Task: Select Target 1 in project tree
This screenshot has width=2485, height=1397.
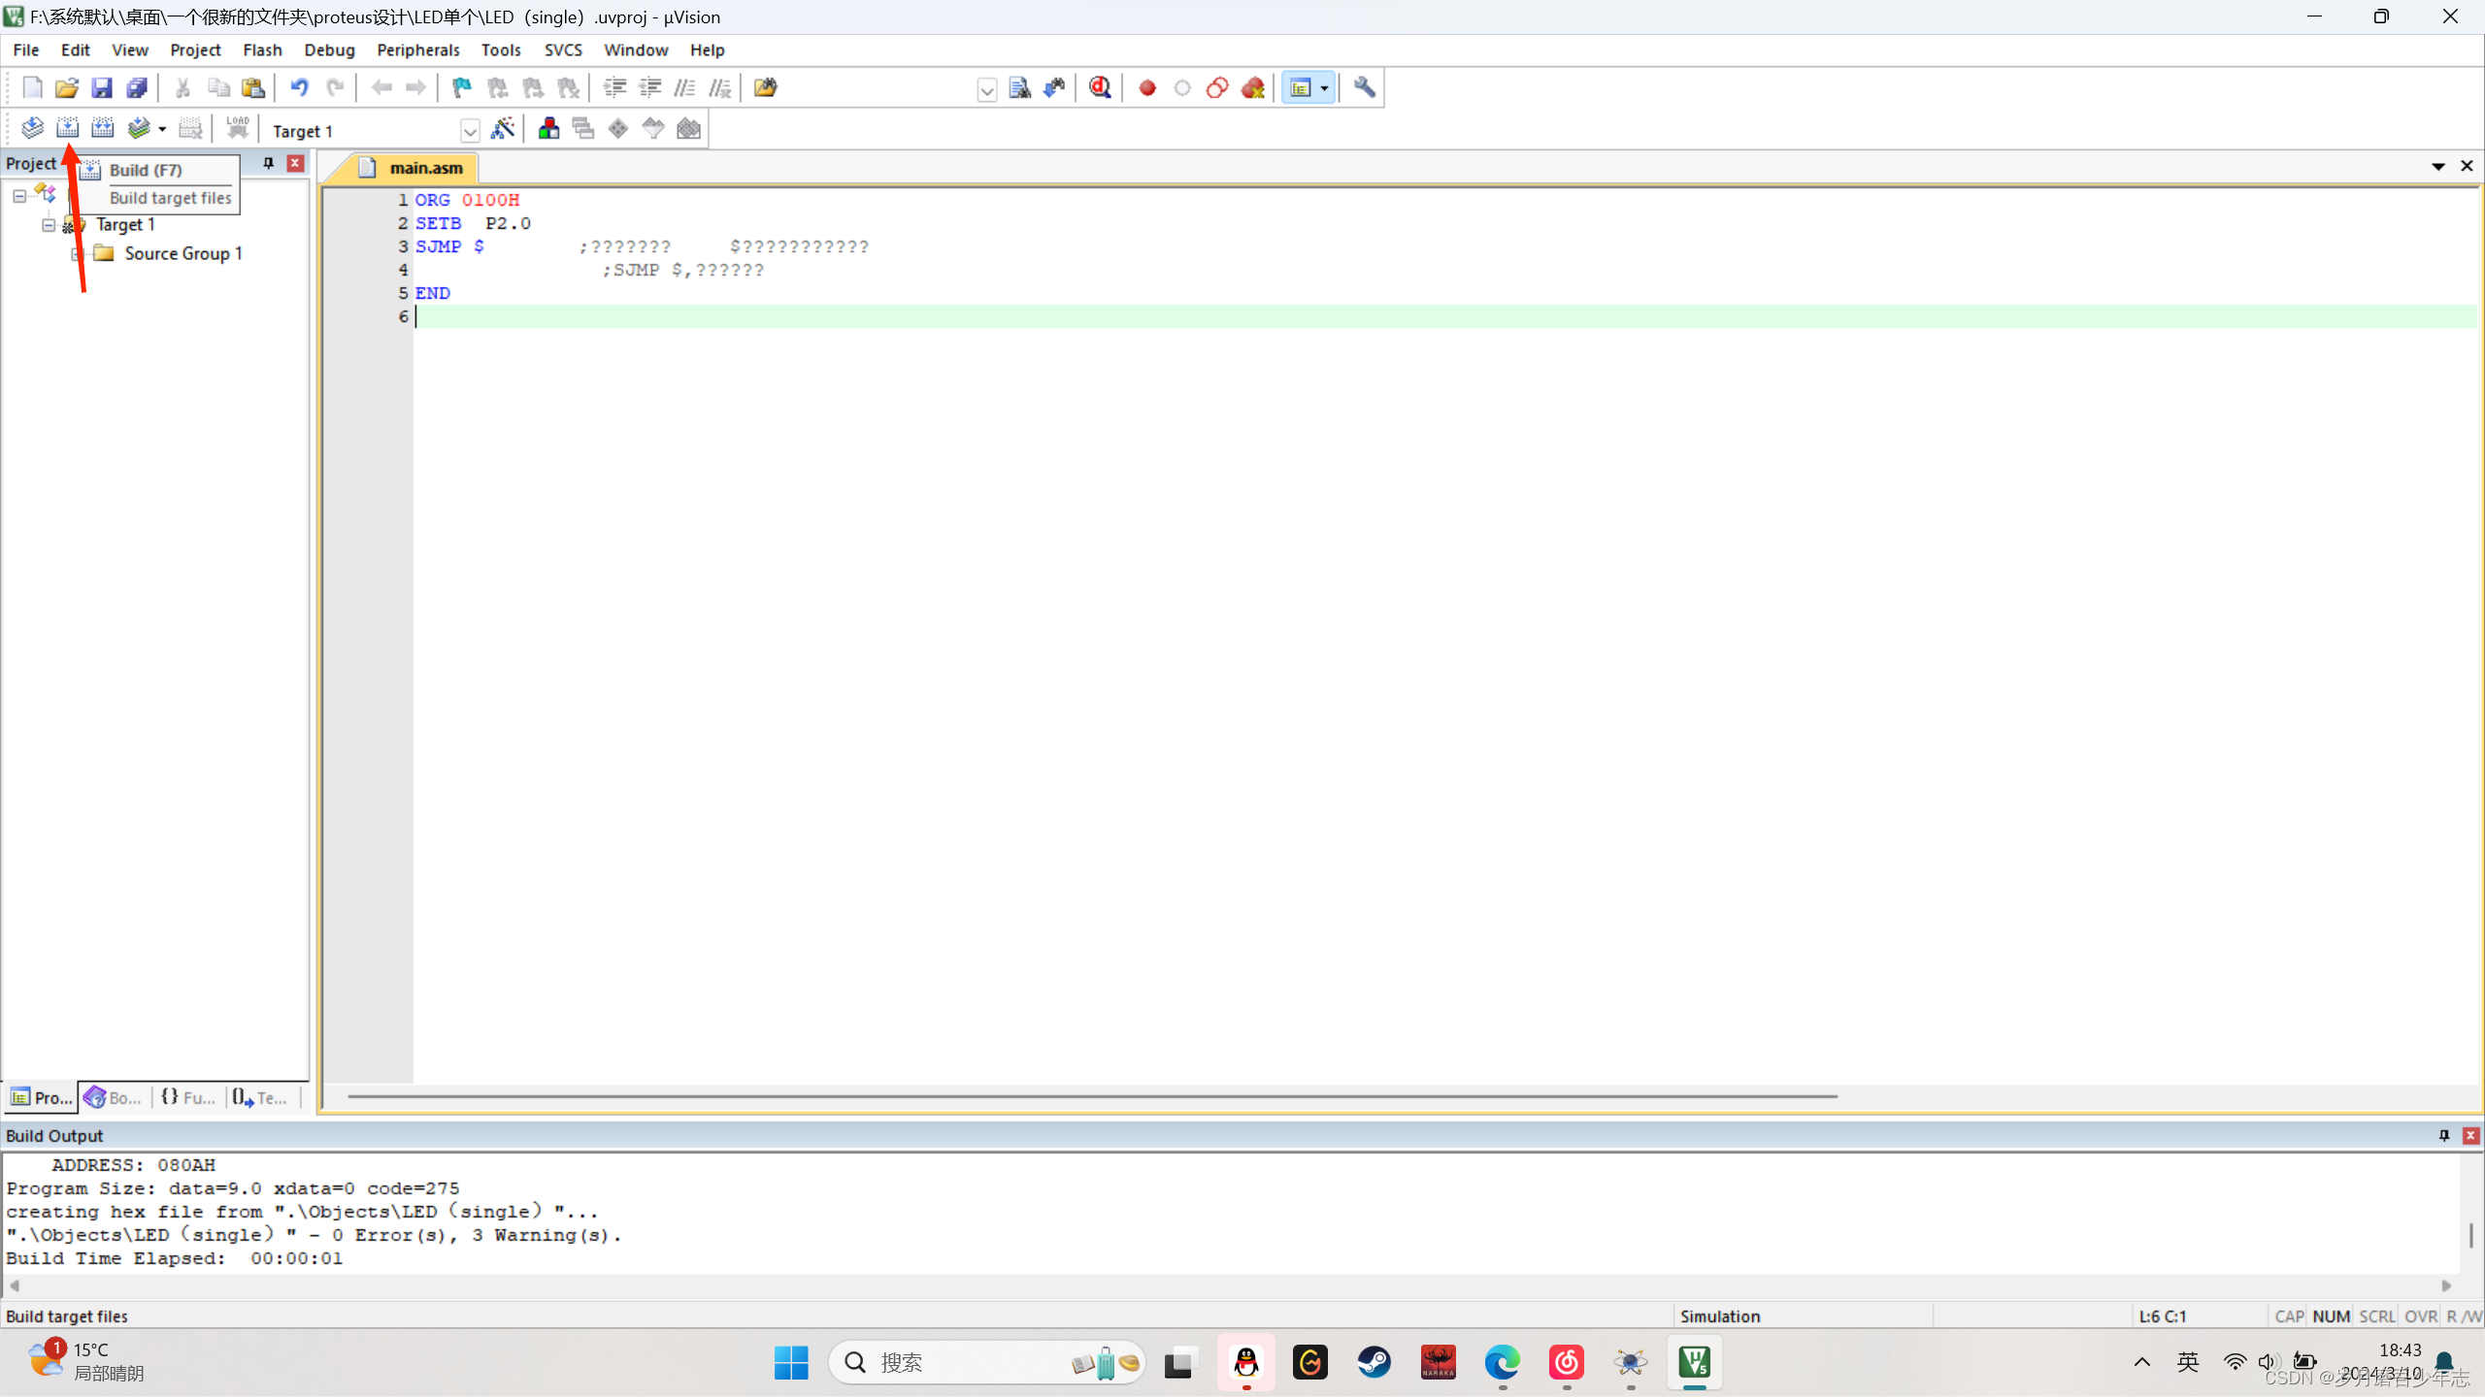Action: click(125, 225)
